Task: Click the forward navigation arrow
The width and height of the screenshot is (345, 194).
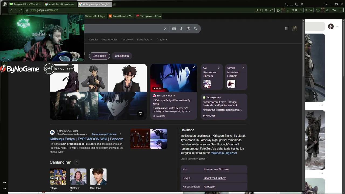Action: [x=16, y=10]
